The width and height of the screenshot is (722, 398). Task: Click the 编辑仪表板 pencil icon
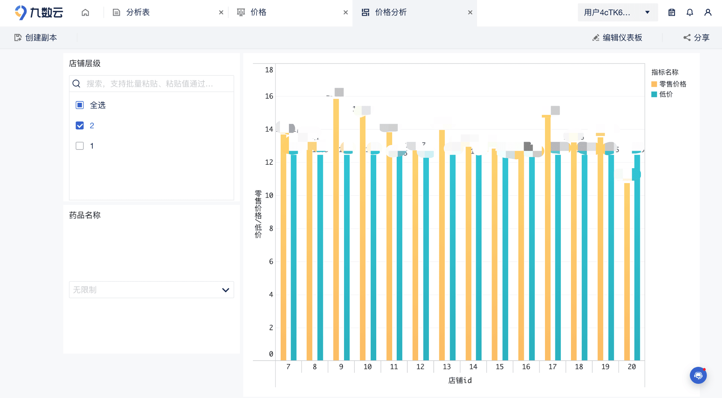[596, 37]
